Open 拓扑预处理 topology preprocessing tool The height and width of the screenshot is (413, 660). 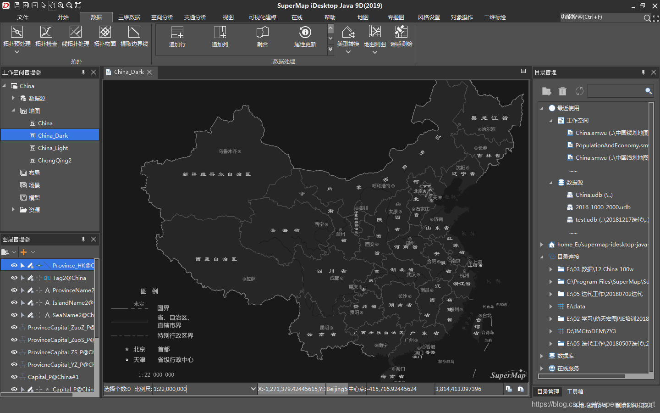(x=17, y=36)
